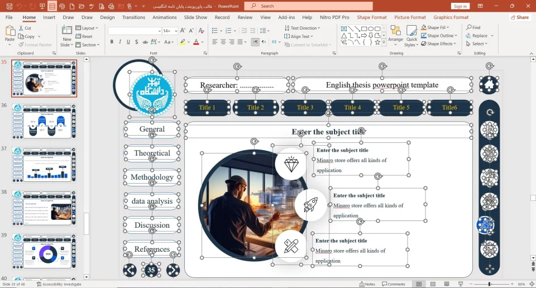The width and height of the screenshot is (536, 288).
Task: Click the Save icon in title bar
Action: (9, 6)
